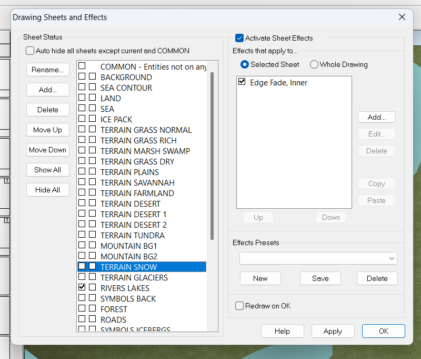Viewport: 421px width, 359px height.
Task: Toggle hide checkbox for RIVERS LAKES sheet
Action: (82, 288)
